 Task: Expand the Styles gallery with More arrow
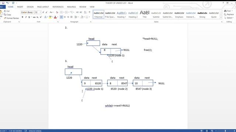pyautogui.click(x=221, y=18)
